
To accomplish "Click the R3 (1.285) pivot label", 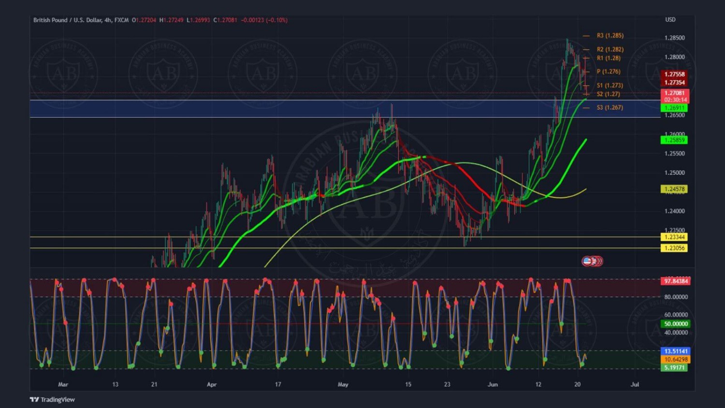I will click(610, 36).
